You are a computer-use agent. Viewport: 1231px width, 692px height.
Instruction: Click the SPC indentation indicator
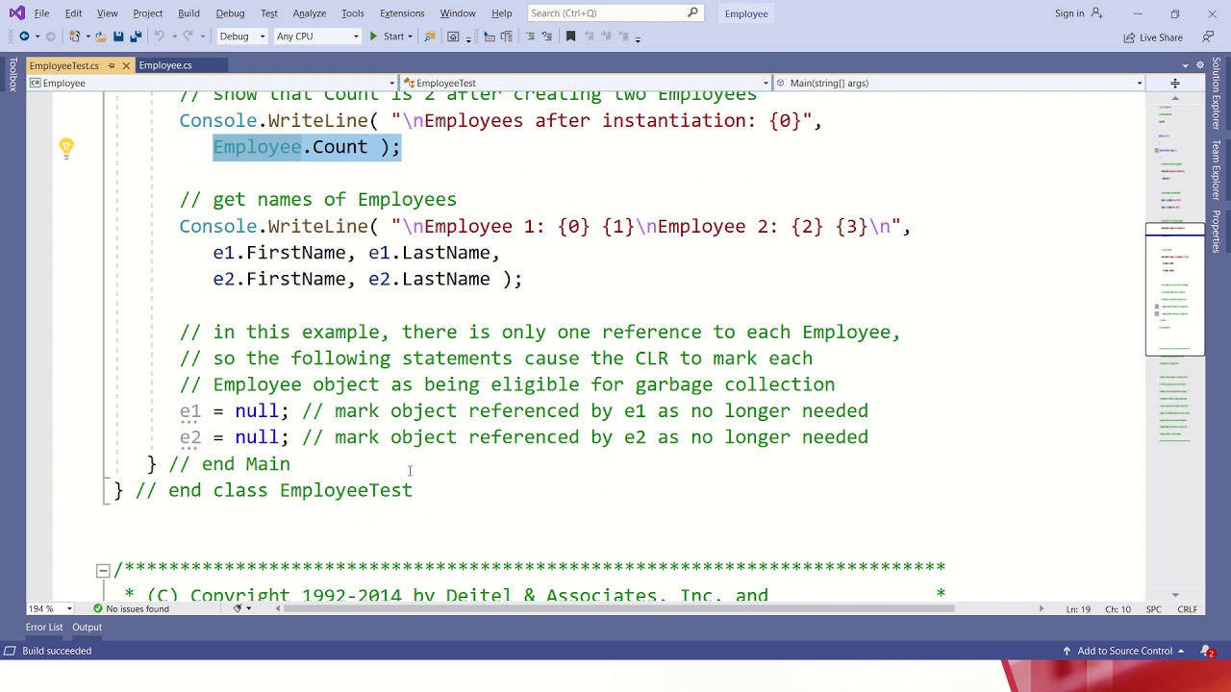tap(1153, 609)
